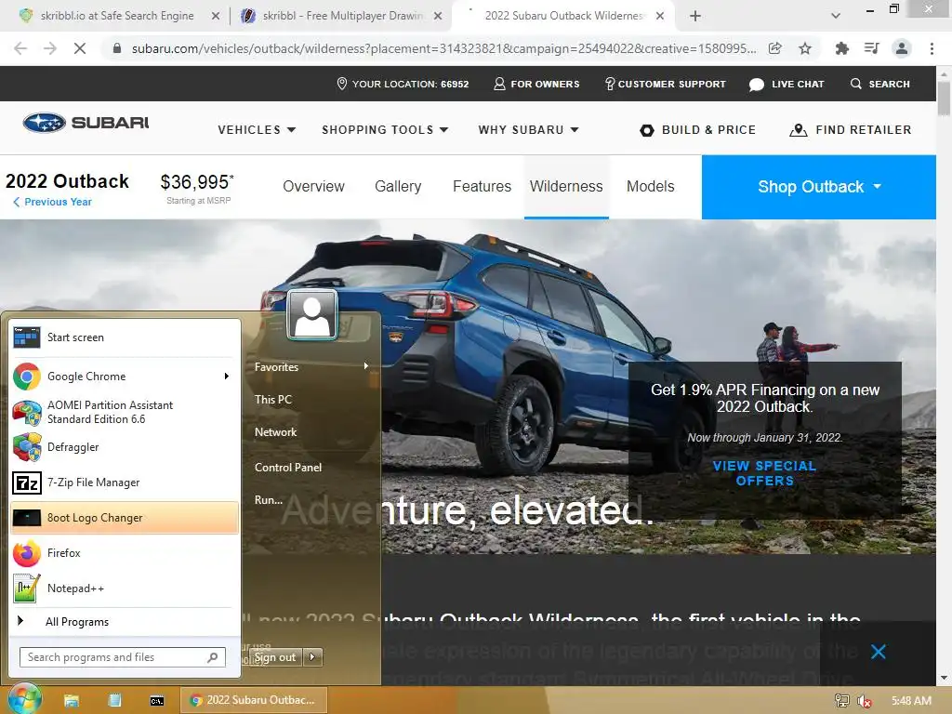Open a new tab with the plus button
This screenshot has height=714, width=952.
pos(695,16)
